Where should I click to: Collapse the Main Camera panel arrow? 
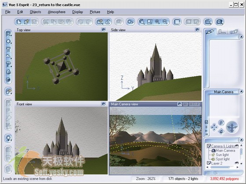pos(241,92)
